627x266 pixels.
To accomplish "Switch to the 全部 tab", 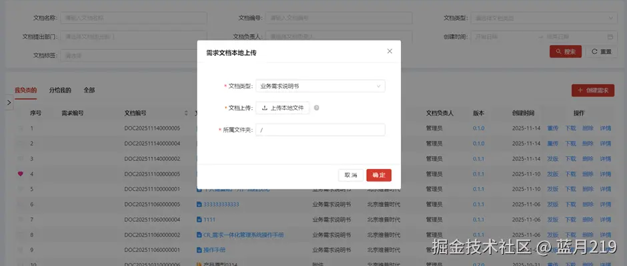I will tap(89, 90).
